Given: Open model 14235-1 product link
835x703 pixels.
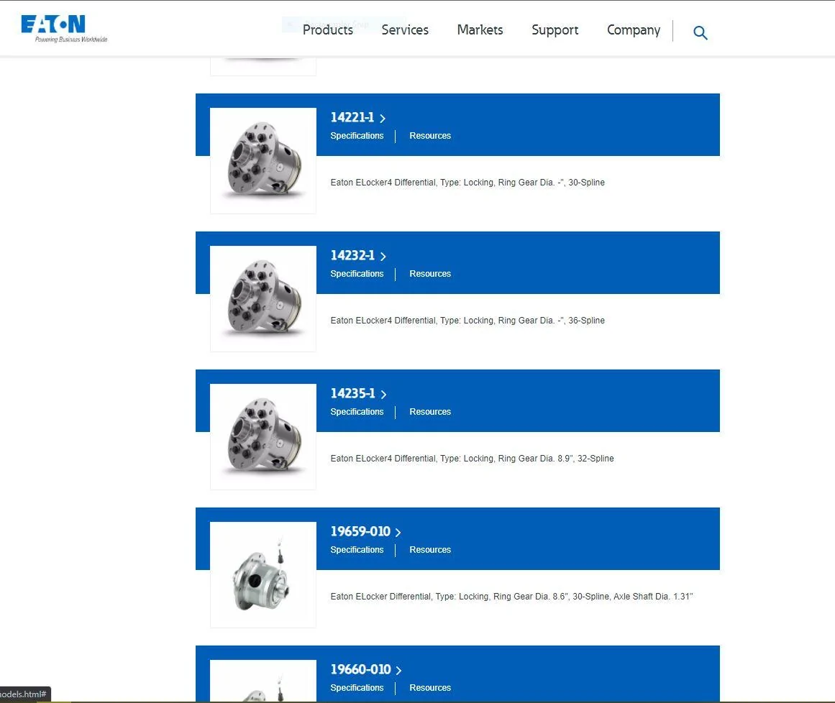Looking at the screenshot, I should pyautogui.click(x=352, y=393).
